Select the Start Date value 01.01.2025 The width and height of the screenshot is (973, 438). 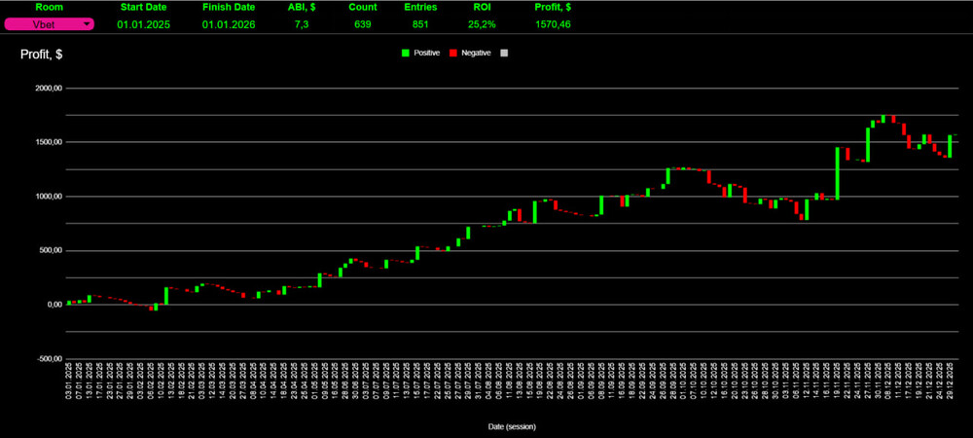[x=143, y=24]
